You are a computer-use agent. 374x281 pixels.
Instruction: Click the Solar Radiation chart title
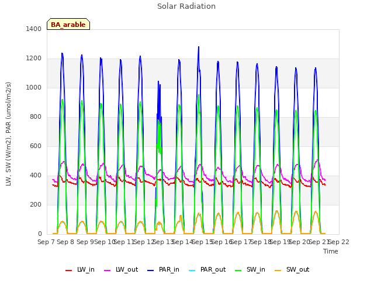(x=186, y=6)
